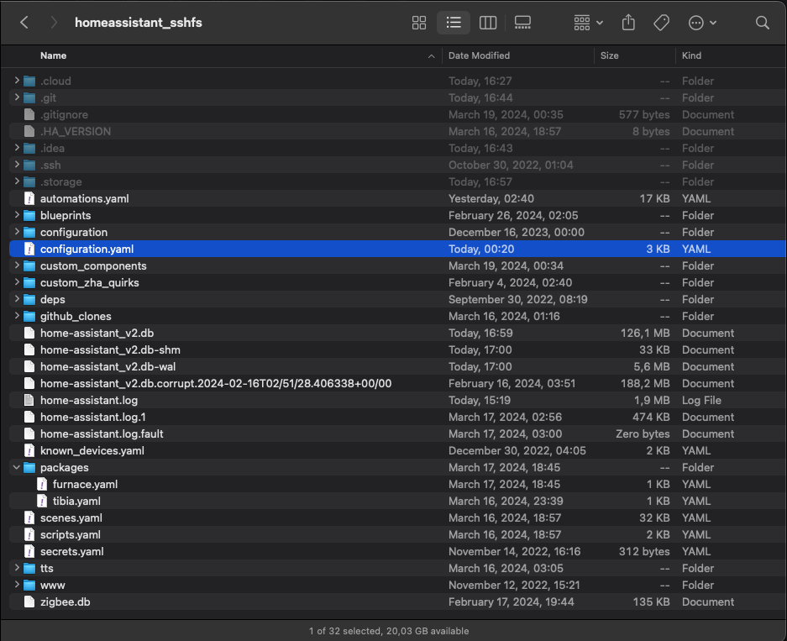Open the Tags editor
Viewport: 787px width, 641px height.
point(661,23)
